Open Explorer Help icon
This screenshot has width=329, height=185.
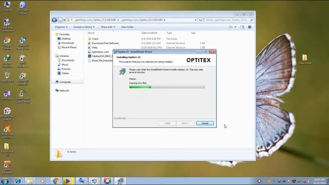coord(249,27)
